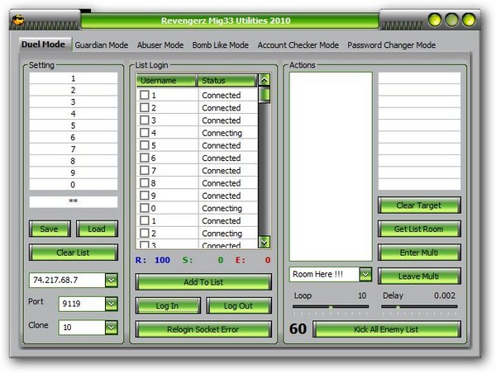Select row 1 in the Setting list
496x373 pixels.
pyautogui.click(x=74, y=78)
